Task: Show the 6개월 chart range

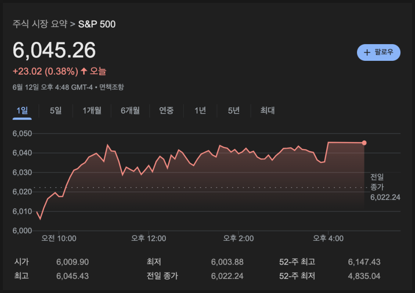Action: [130, 111]
